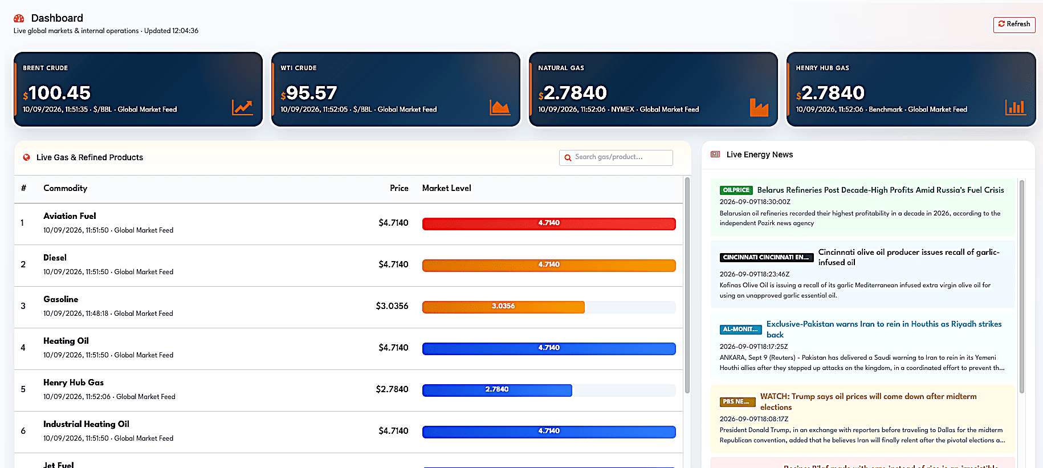Click the WTI Crude area chart icon
The image size is (1043, 468).
tap(500, 107)
